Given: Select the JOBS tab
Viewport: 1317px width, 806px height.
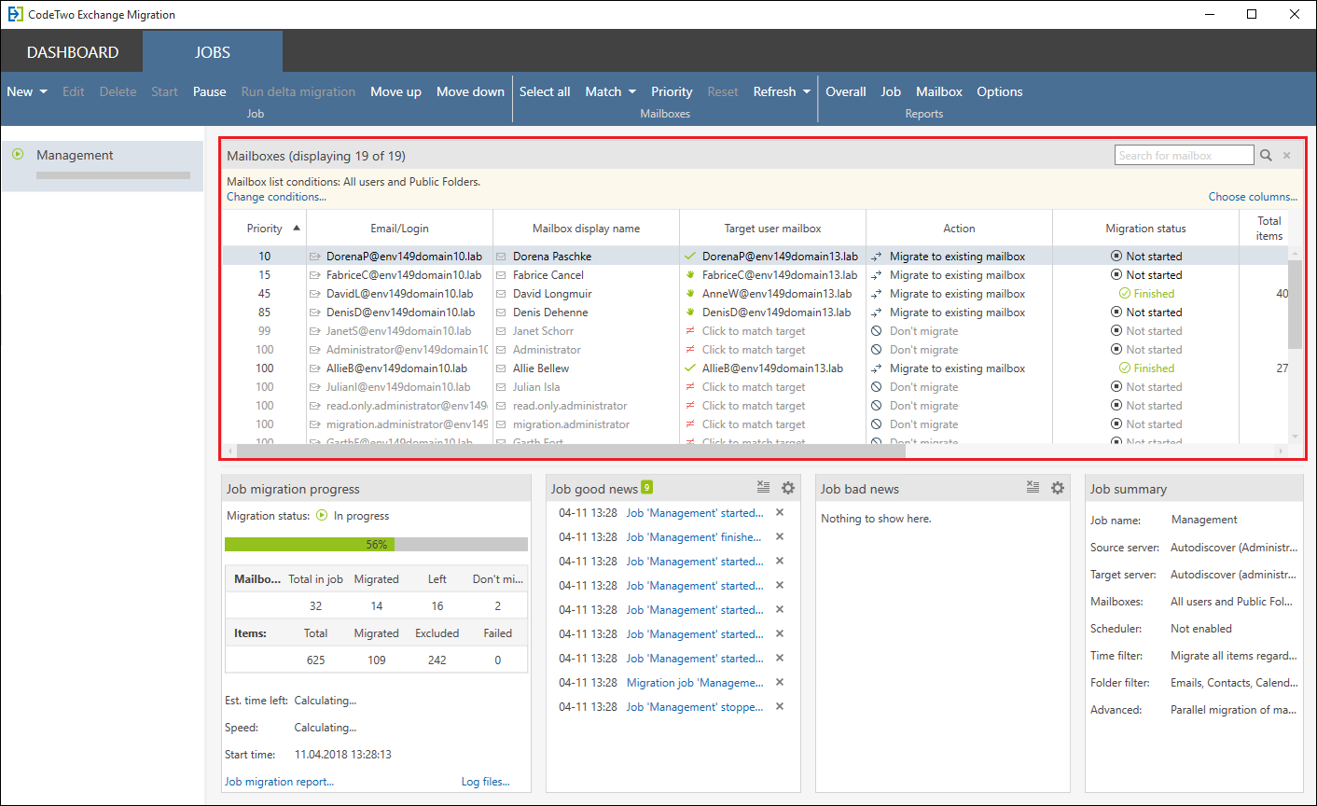Looking at the screenshot, I should 213,52.
